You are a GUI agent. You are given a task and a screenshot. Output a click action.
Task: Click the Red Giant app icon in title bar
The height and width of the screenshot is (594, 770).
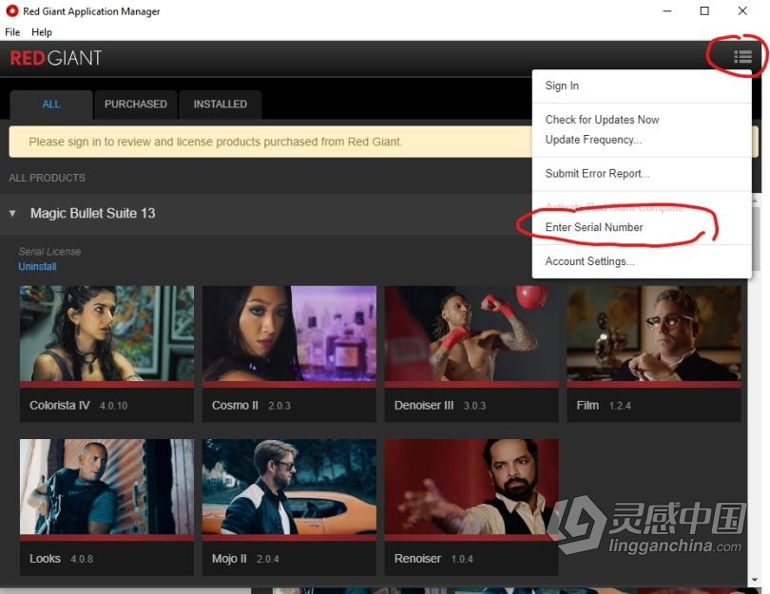(x=11, y=10)
